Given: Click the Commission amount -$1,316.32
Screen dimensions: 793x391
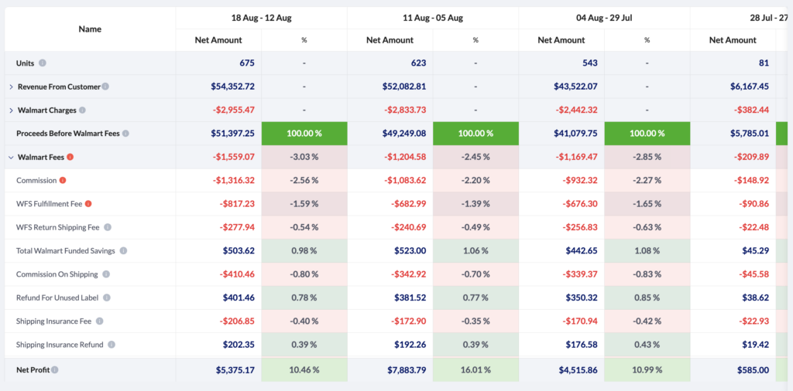Looking at the screenshot, I should (x=234, y=180).
